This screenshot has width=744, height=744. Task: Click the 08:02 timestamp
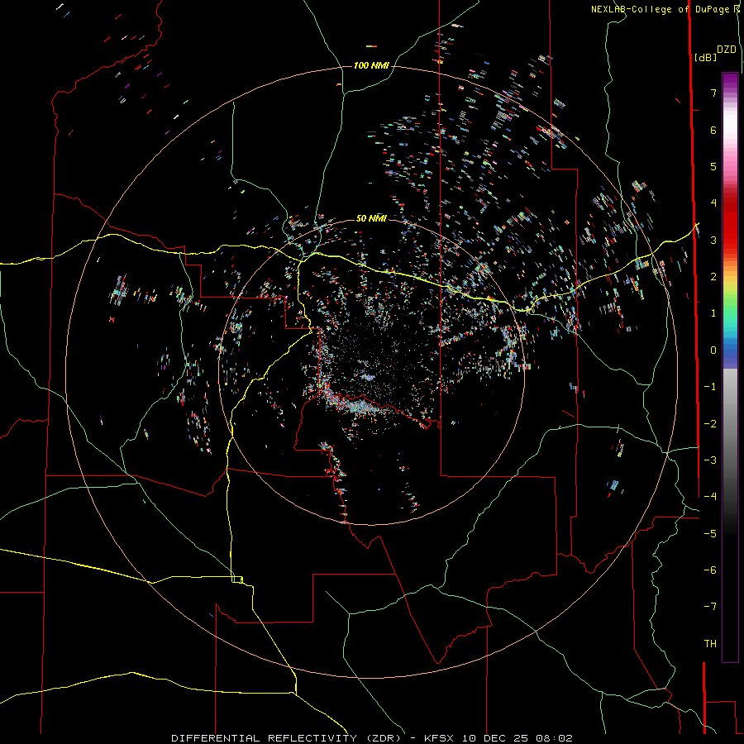click(x=554, y=738)
